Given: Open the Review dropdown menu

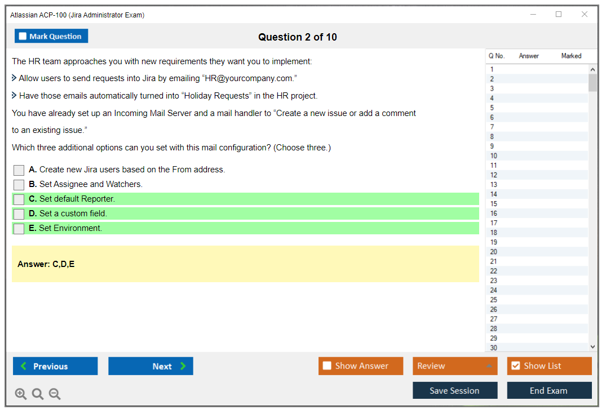Looking at the screenshot, I should [x=454, y=366].
